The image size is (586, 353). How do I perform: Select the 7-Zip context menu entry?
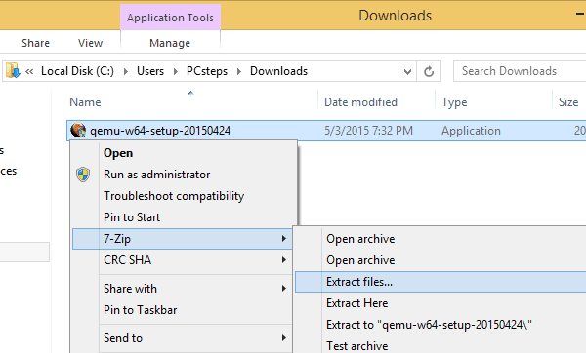click(183, 239)
